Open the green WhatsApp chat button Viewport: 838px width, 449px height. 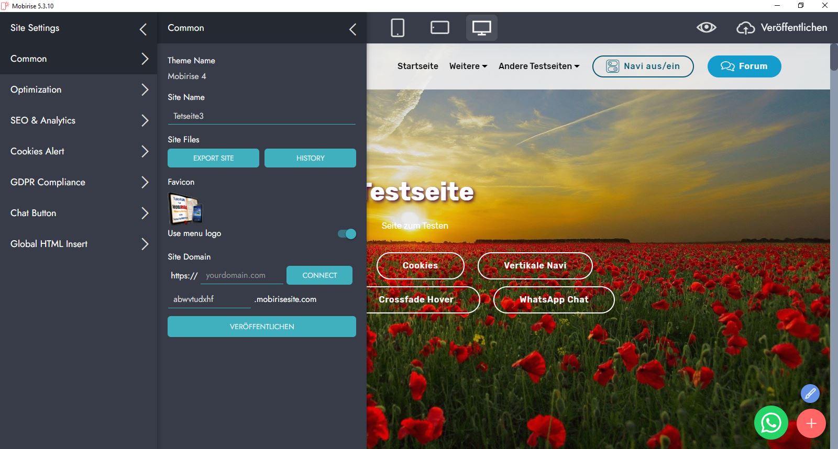pyautogui.click(x=770, y=423)
